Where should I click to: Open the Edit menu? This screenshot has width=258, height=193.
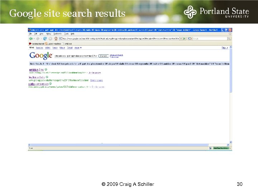pyautogui.click(x=35, y=34)
